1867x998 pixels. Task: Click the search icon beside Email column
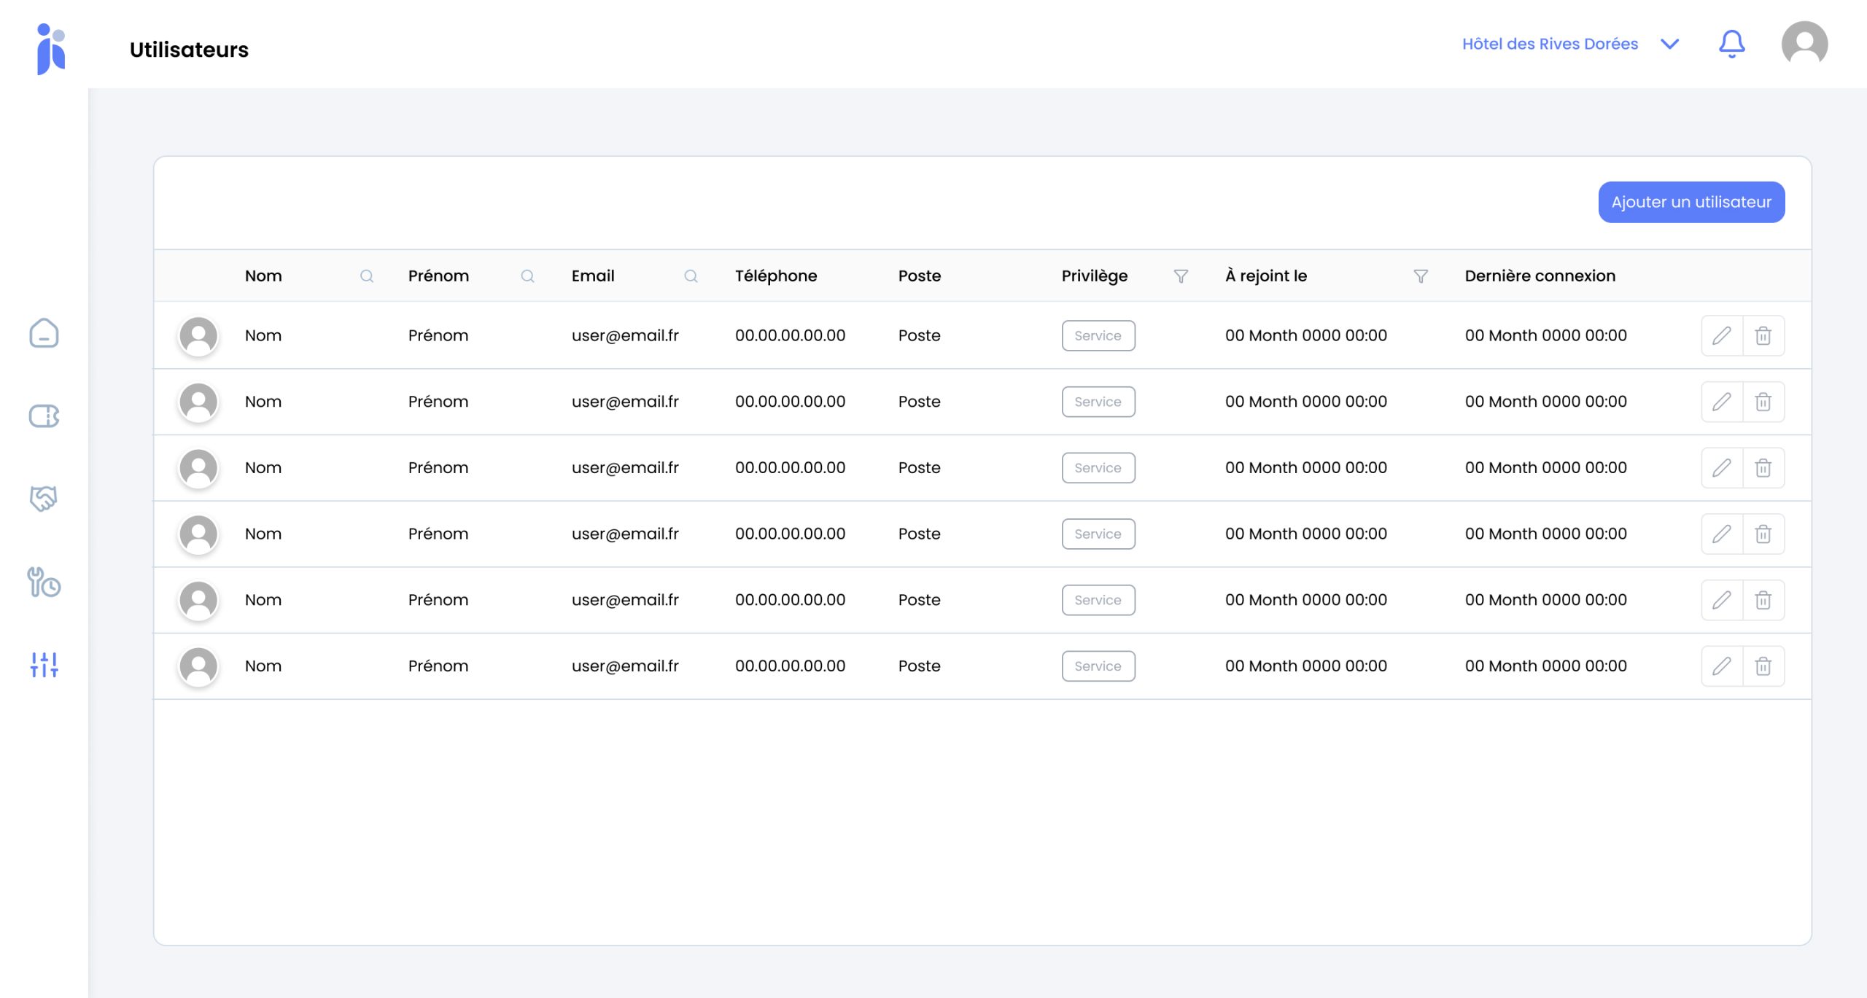tap(691, 276)
